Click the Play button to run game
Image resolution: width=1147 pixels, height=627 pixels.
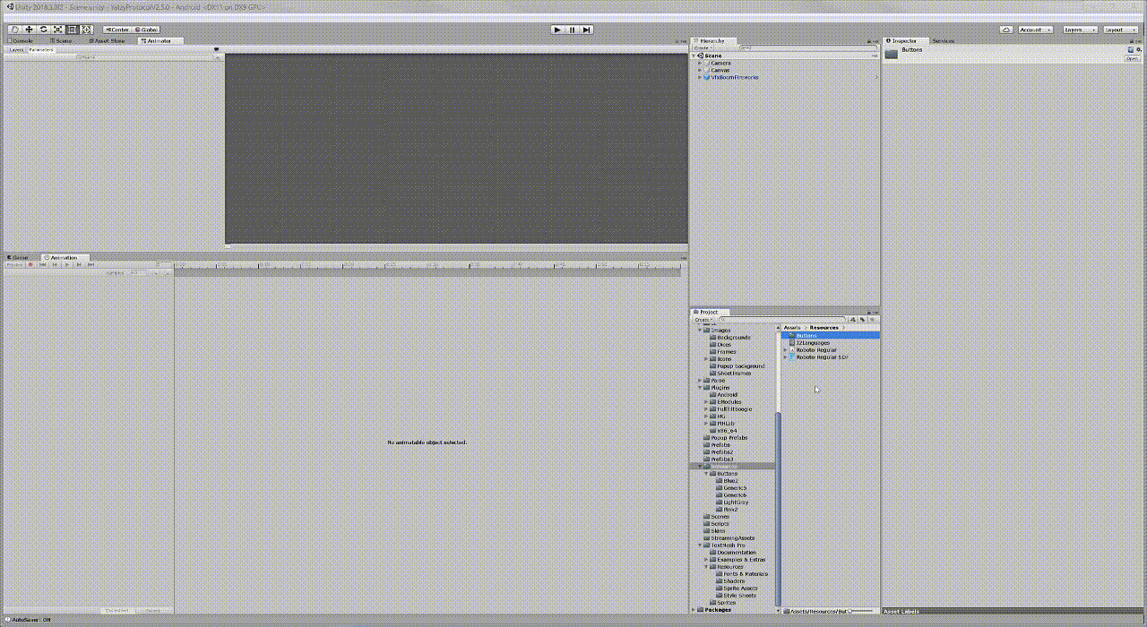point(557,30)
